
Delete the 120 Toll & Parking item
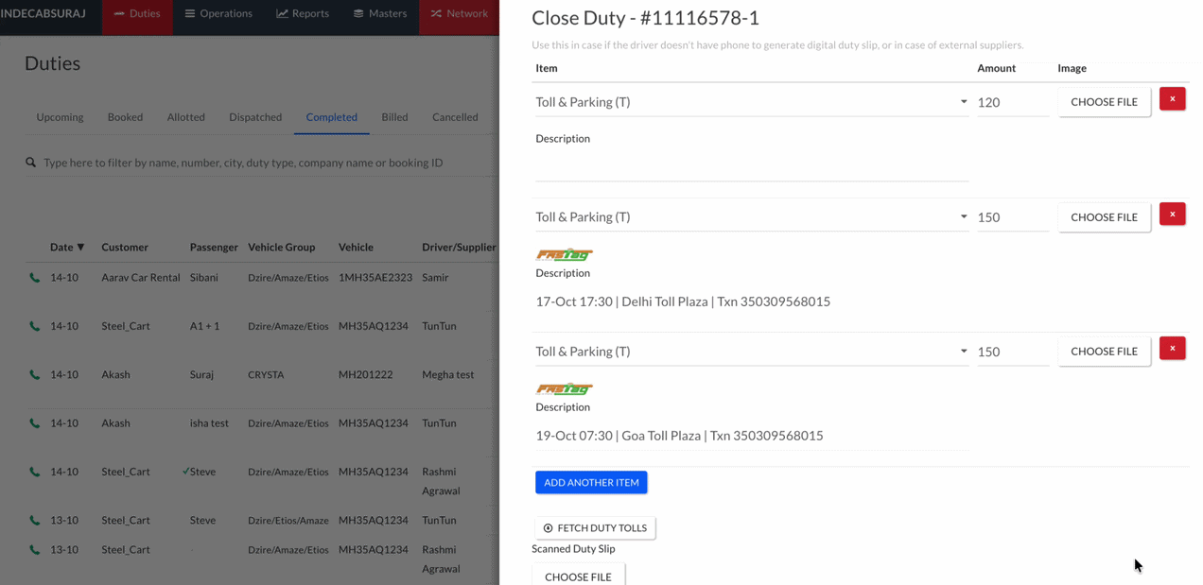click(x=1172, y=99)
